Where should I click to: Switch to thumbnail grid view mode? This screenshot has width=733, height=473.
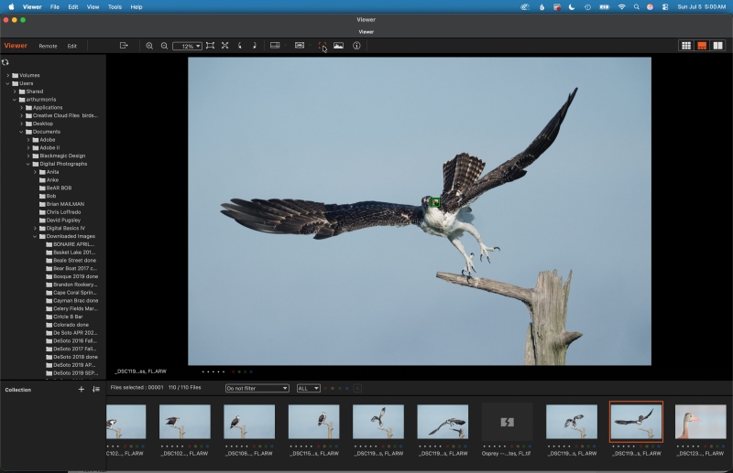click(686, 46)
